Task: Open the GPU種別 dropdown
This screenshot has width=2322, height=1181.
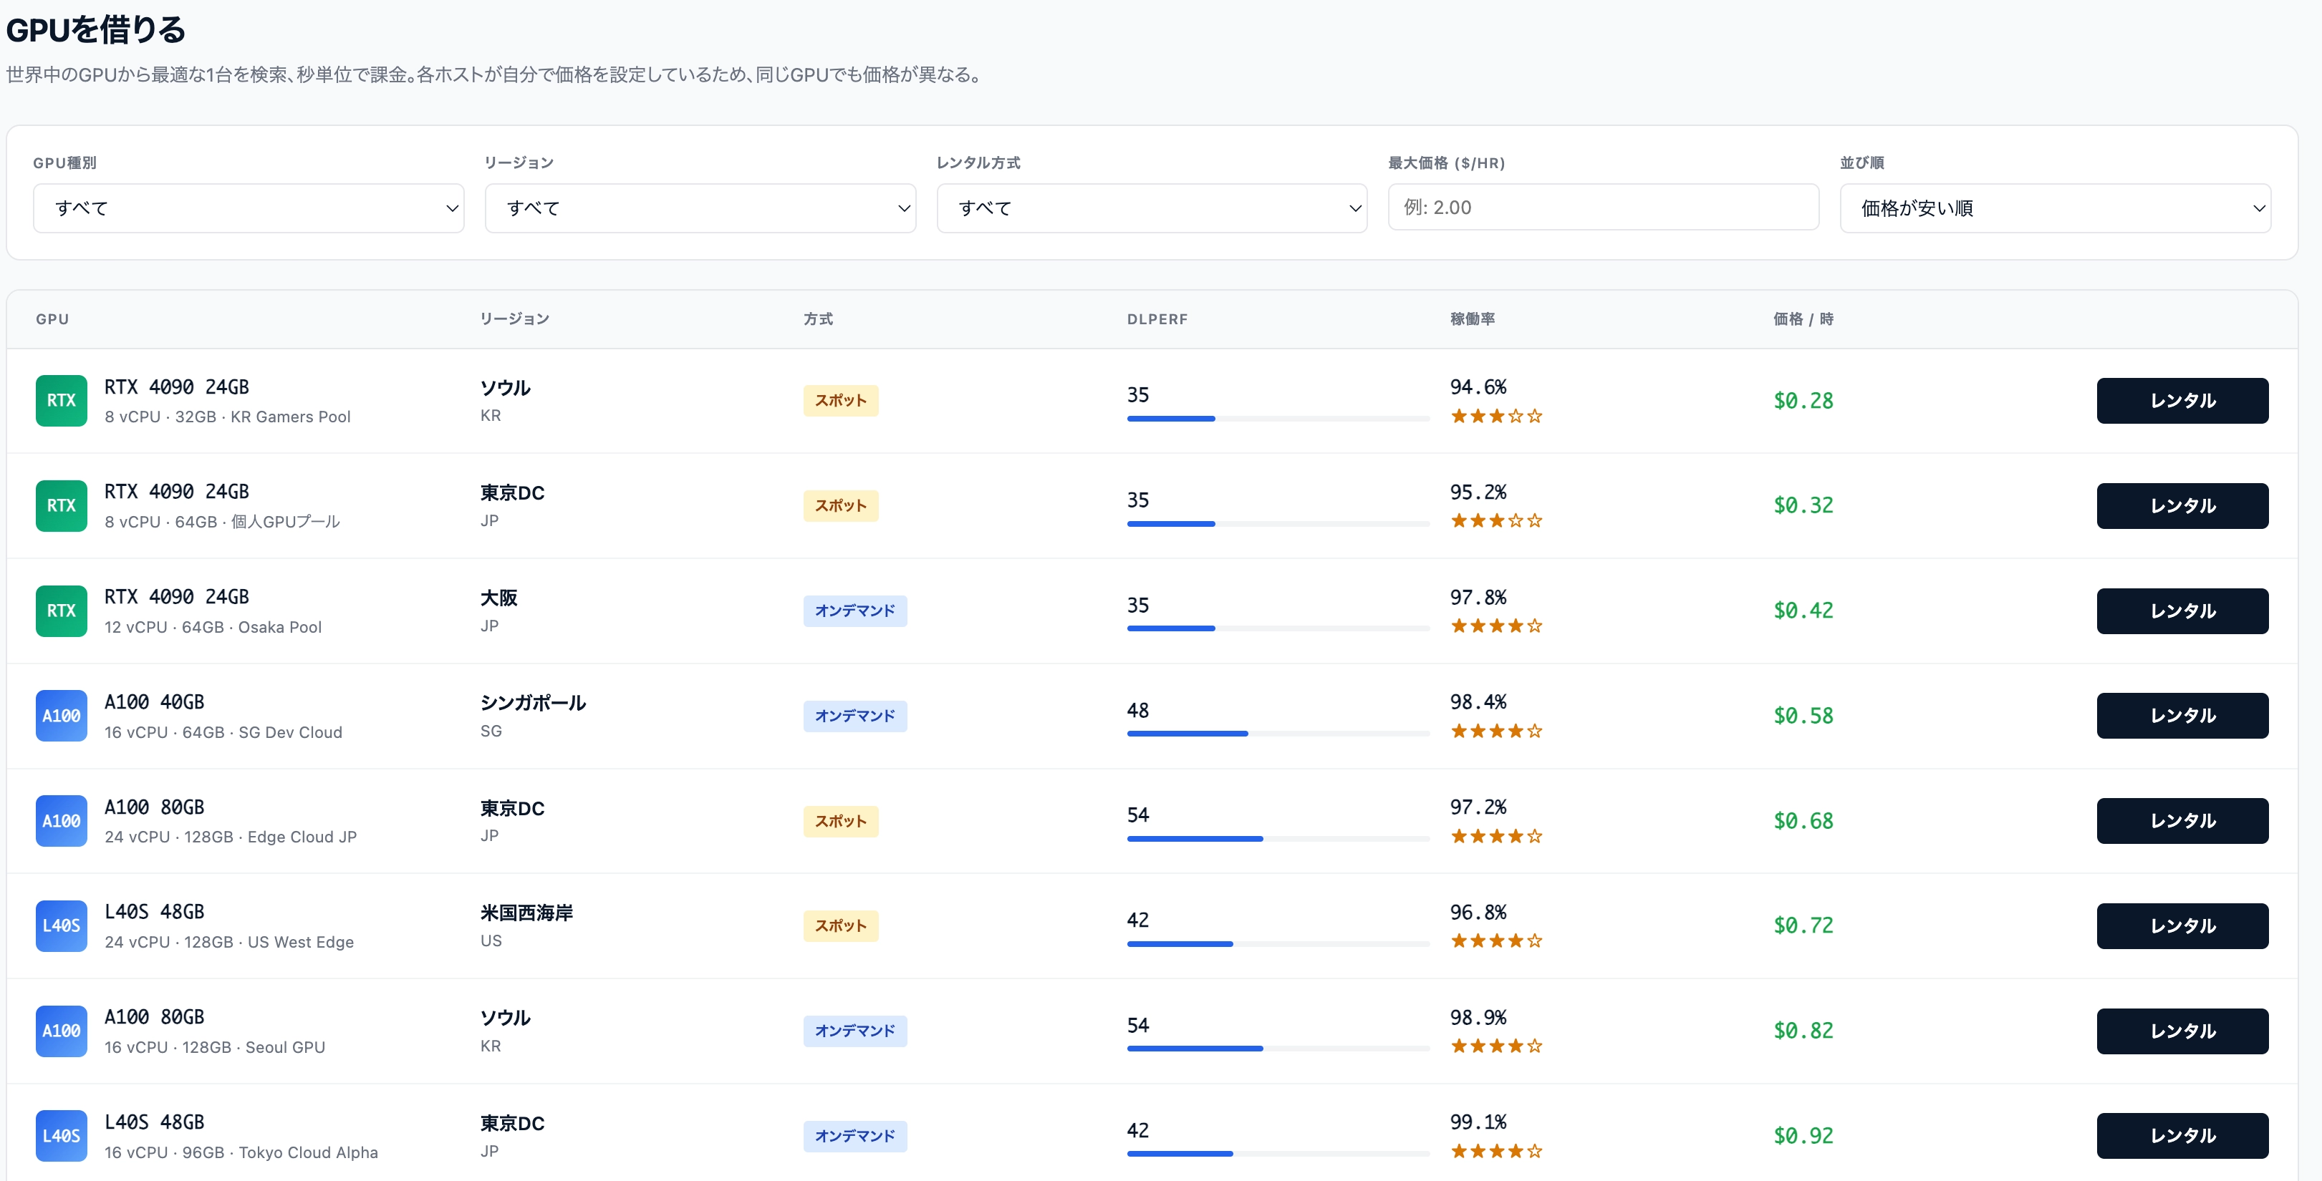Action: (x=249, y=208)
